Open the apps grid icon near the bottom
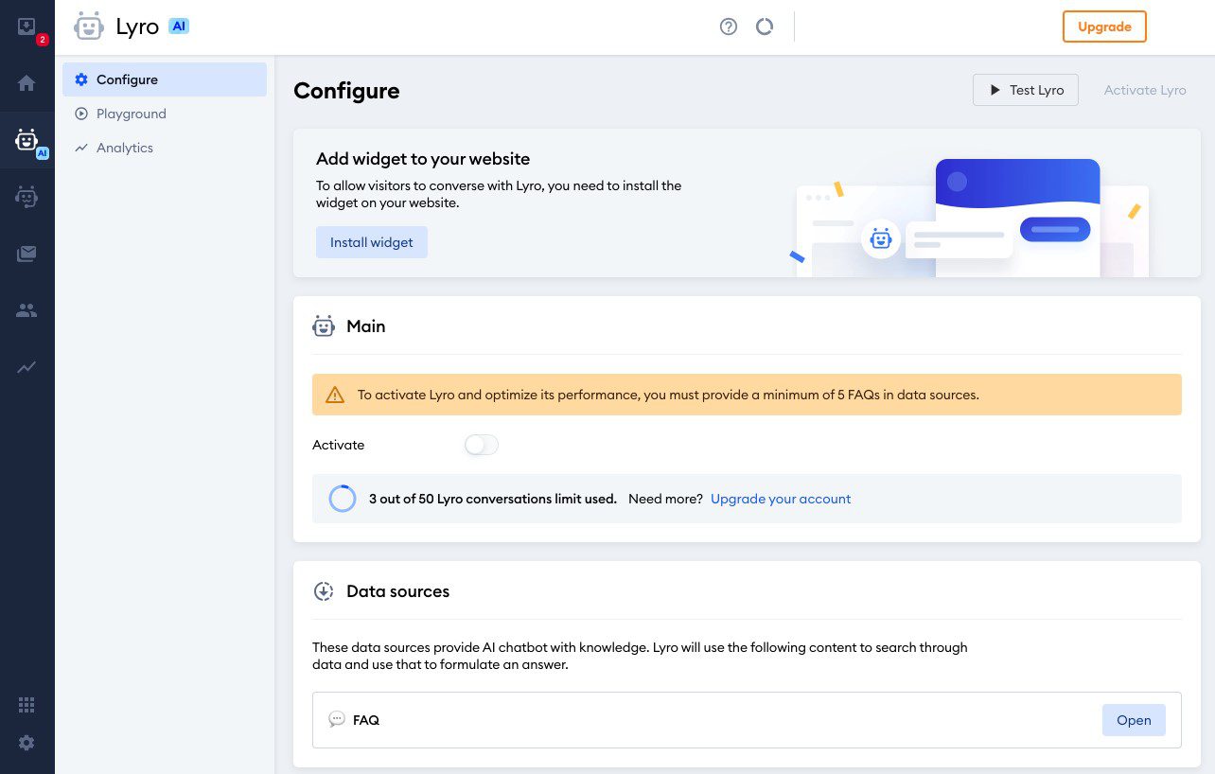 coord(26,705)
